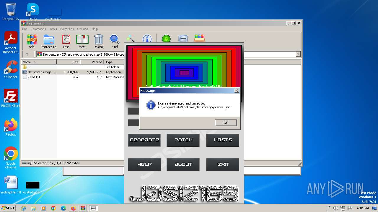Click the taskbar clock 6:01 PM
The image size is (378, 212).
click(363, 208)
